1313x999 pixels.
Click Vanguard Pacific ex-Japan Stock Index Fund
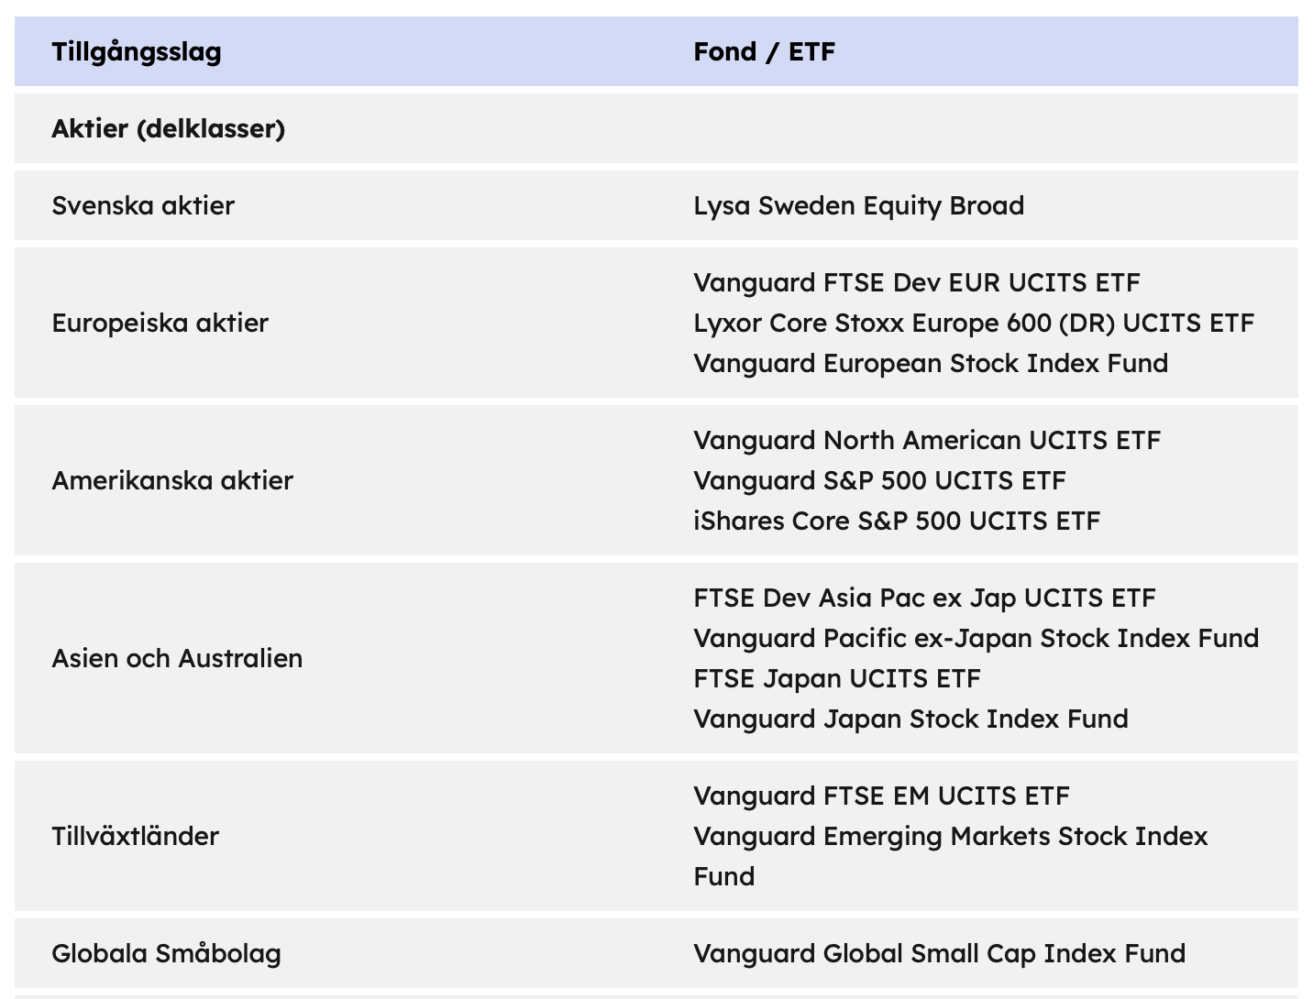(x=976, y=638)
